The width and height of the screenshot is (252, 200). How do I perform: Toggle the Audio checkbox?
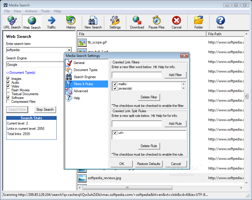[x=8, y=83]
